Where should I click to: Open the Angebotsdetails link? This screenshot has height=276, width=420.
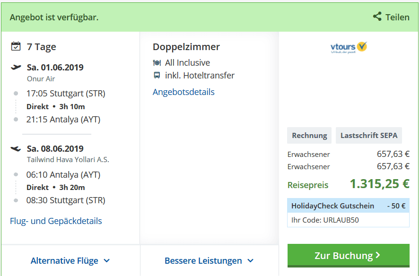pos(184,92)
